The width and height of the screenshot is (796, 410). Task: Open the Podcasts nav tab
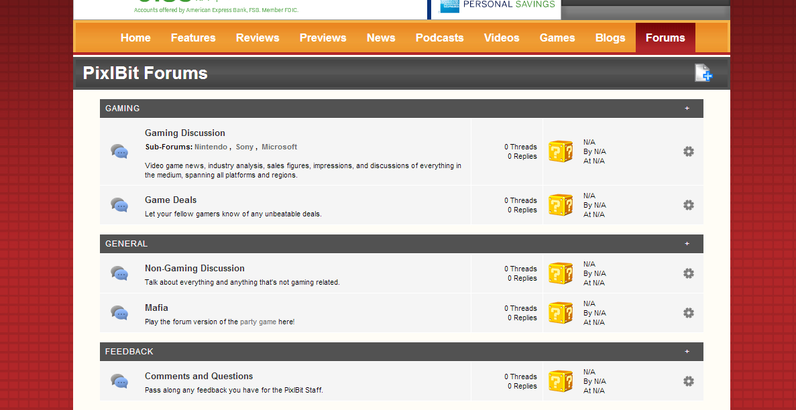pos(440,38)
